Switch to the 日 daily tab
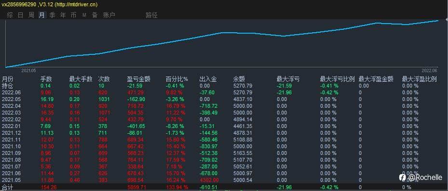Screen dimensions: 448x191 click(x=21, y=15)
